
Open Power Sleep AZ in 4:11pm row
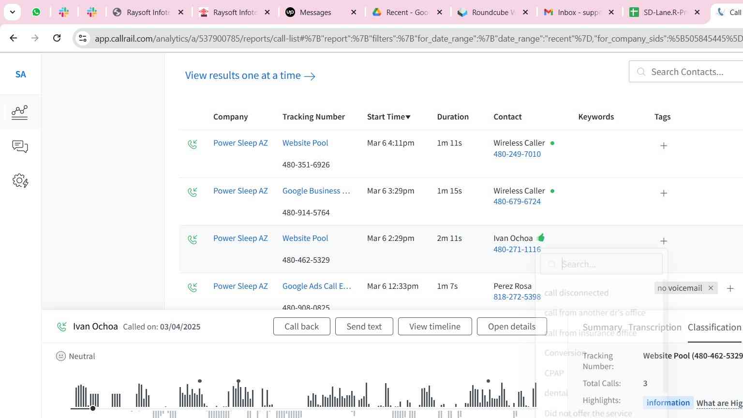coord(240,143)
